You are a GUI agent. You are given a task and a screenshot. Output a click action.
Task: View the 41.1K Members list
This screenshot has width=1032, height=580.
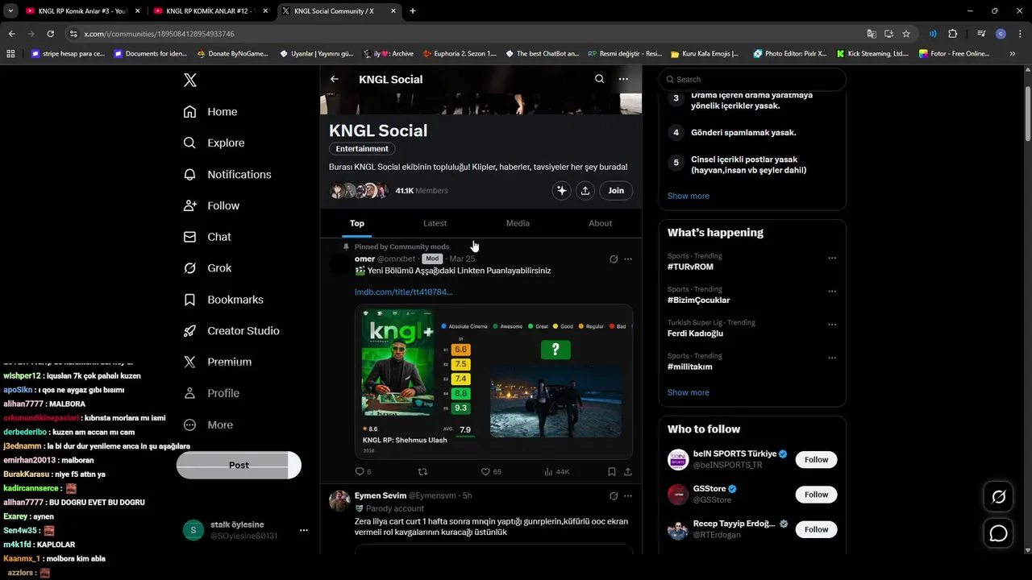click(x=422, y=191)
